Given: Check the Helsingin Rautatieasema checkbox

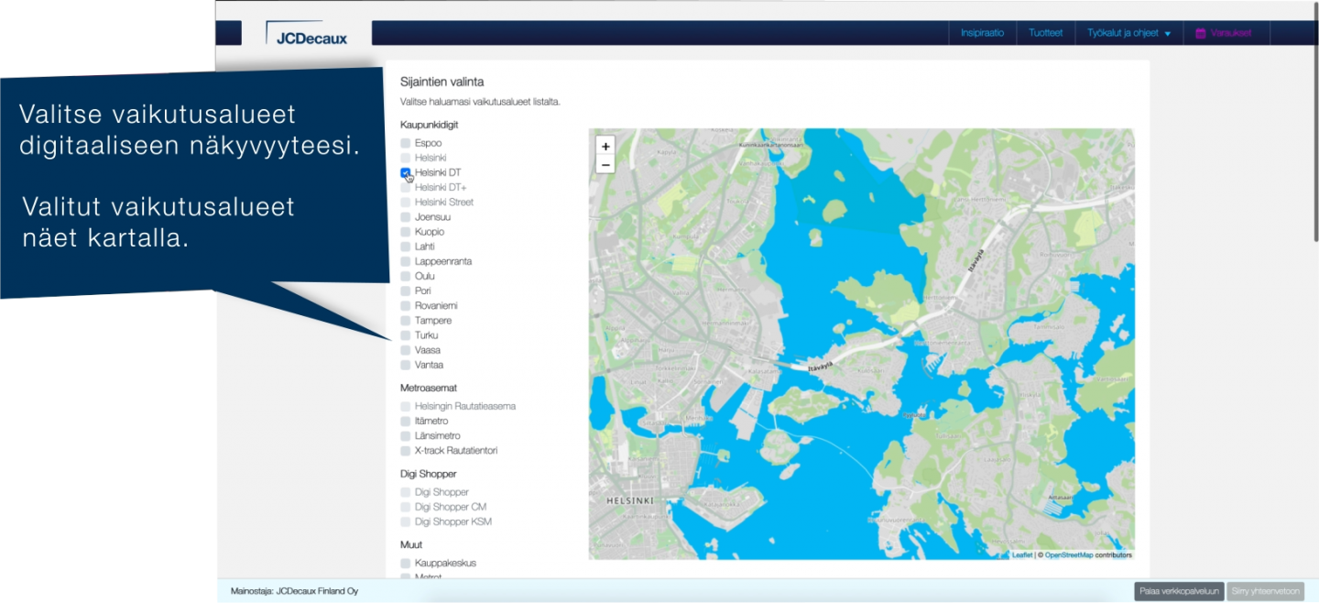Looking at the screenshot, I should coord(406,406).
